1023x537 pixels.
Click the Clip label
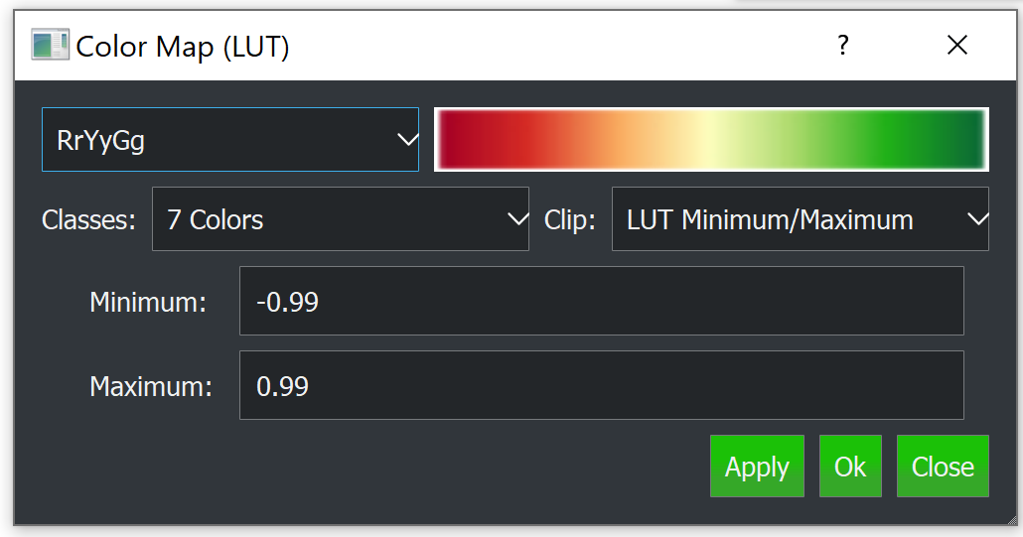pyautogui.click(x=569, y=219)
